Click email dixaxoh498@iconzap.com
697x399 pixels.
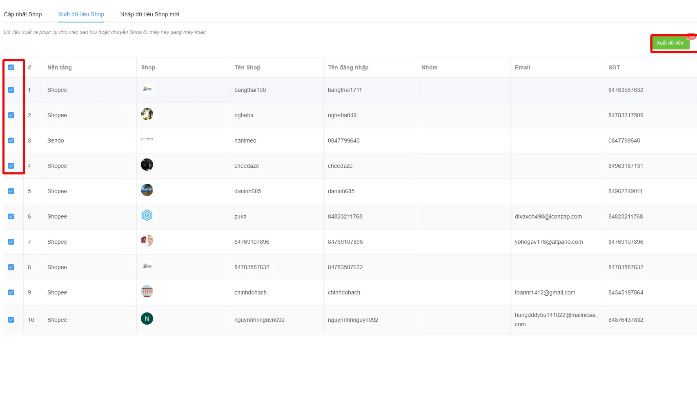548,216
